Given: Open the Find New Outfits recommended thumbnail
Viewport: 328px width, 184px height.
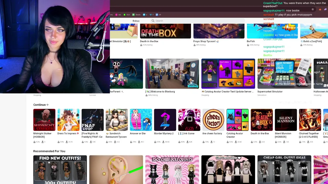Looking at the screenshot, I should point(60,170).
